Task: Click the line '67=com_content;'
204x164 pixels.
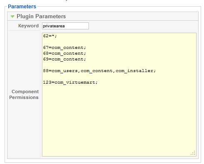Action: 64,48
